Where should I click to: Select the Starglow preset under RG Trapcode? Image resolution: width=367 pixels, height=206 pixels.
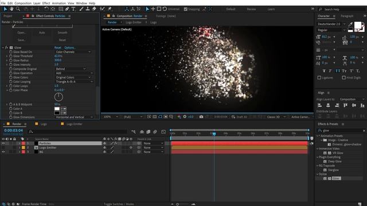pos(333,170)
